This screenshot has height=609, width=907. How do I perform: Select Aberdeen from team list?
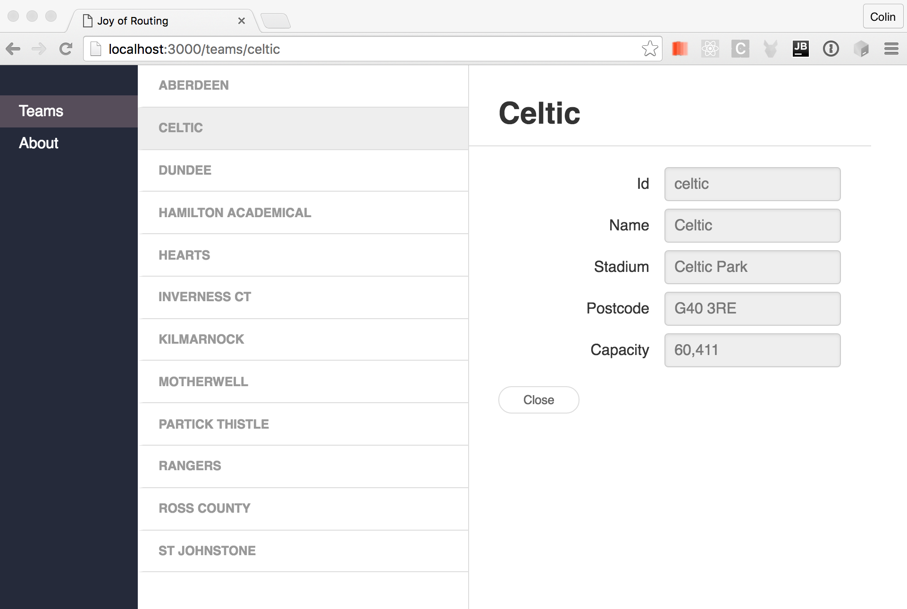click(303, 86)
